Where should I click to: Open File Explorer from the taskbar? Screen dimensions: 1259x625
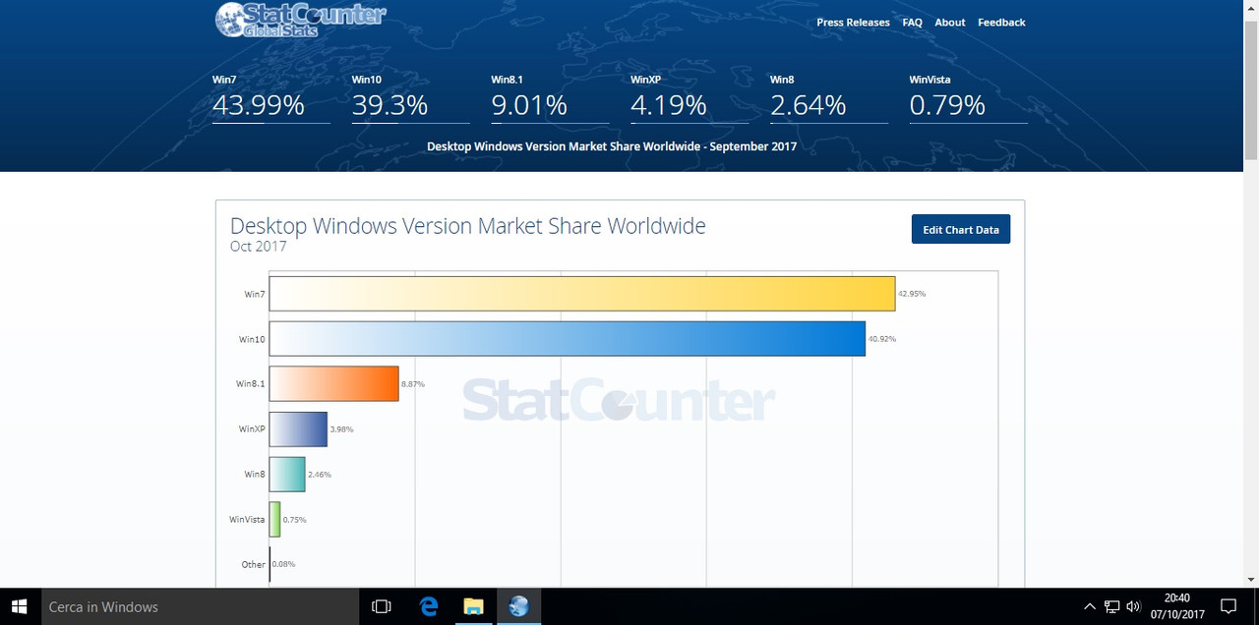pyautogui.click(x=473, y=606)
